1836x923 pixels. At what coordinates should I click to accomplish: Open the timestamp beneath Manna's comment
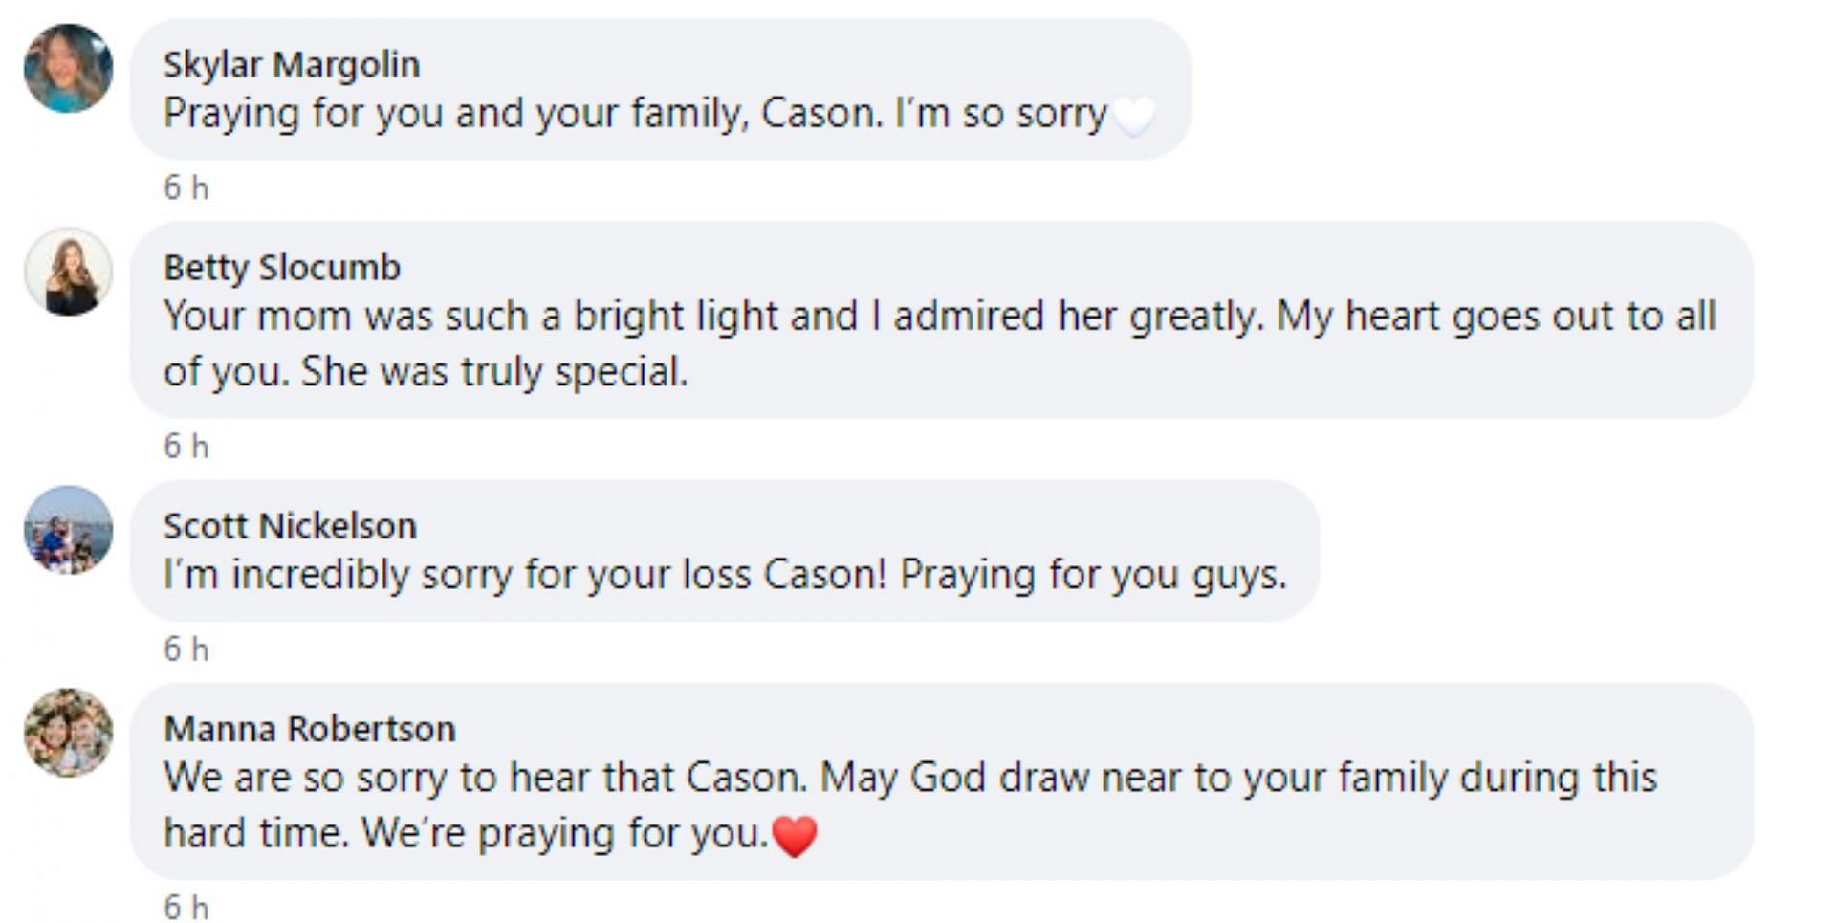click(x=186, y=906)
